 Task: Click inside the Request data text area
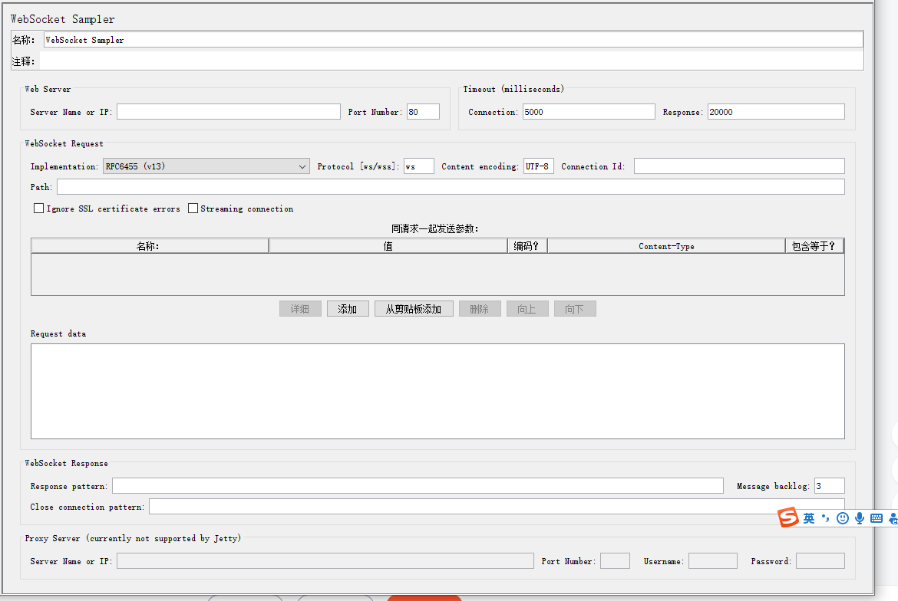(437, 391)
